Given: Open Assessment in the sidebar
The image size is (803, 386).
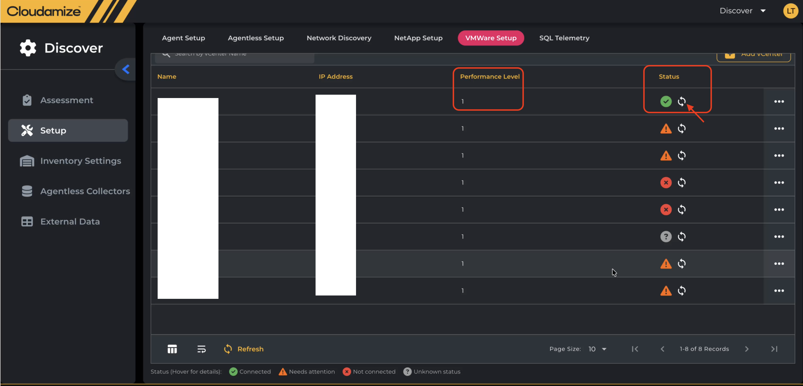Looking at the screenshot, I should [68, 100].
